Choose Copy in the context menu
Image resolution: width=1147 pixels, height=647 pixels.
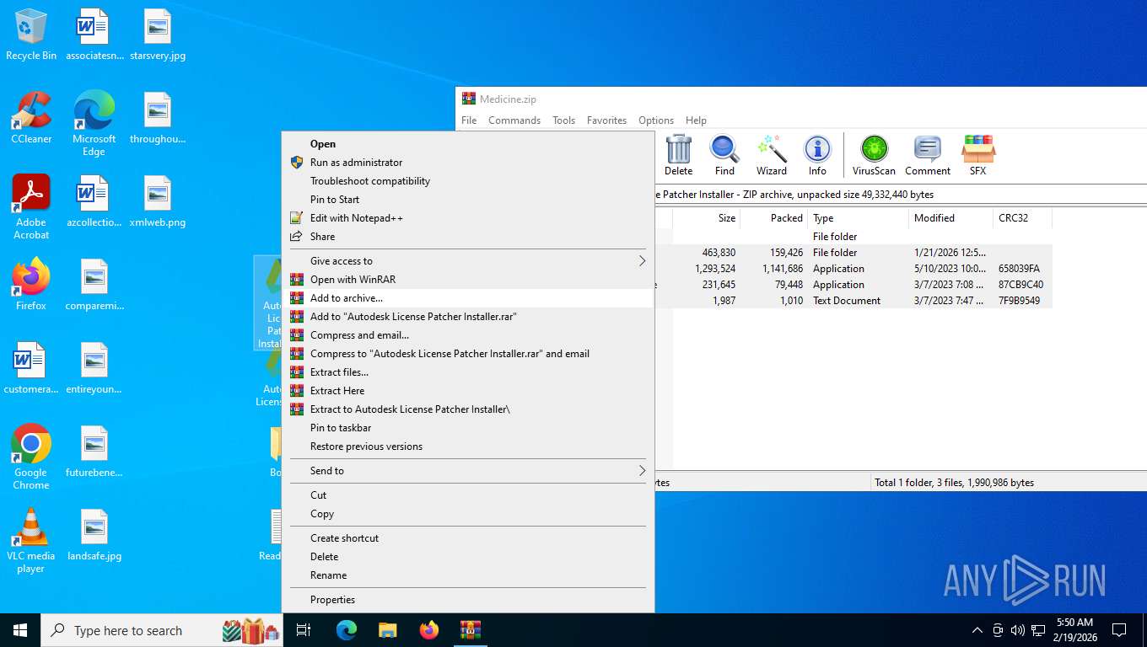click(x=468, y=514)
